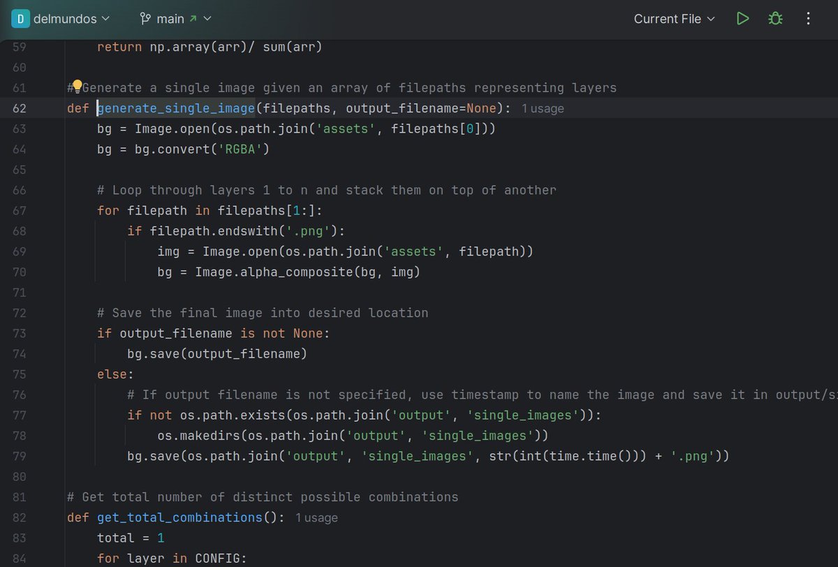Click the comment Loop through layers 1 to n
838x567 pixels.
[327, 190]
